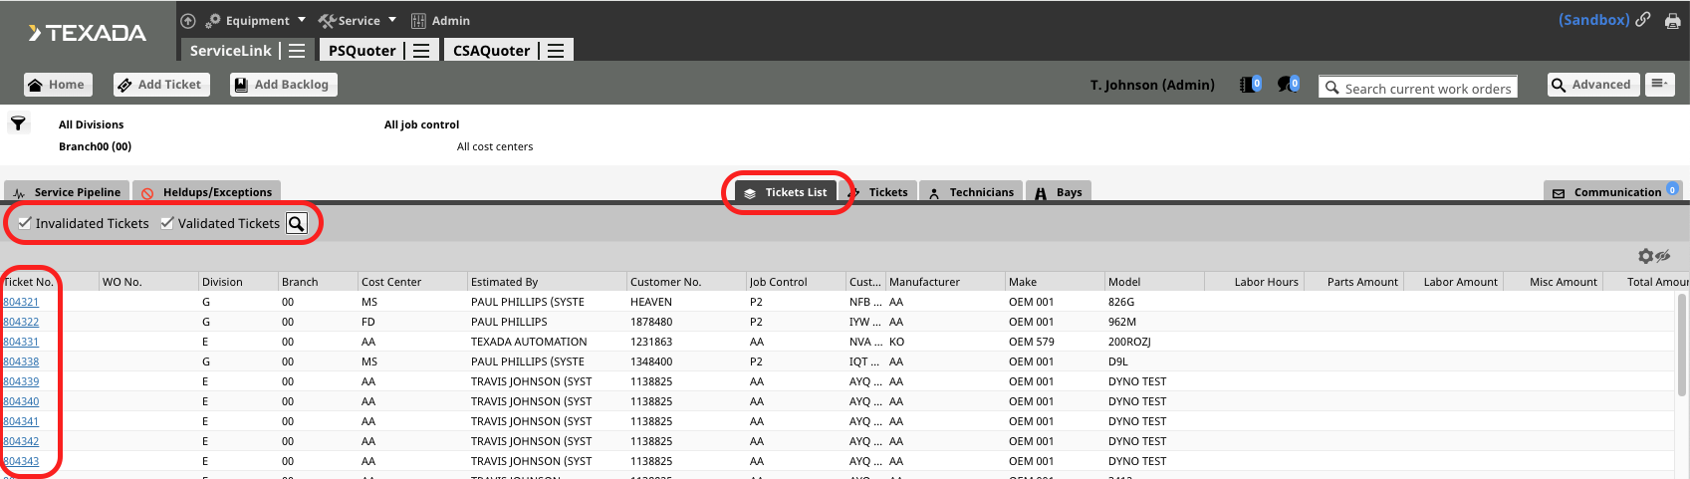
Task: Switch to the Service Pipeline tab
Action: pyautogui.click(x=66, y=191)
